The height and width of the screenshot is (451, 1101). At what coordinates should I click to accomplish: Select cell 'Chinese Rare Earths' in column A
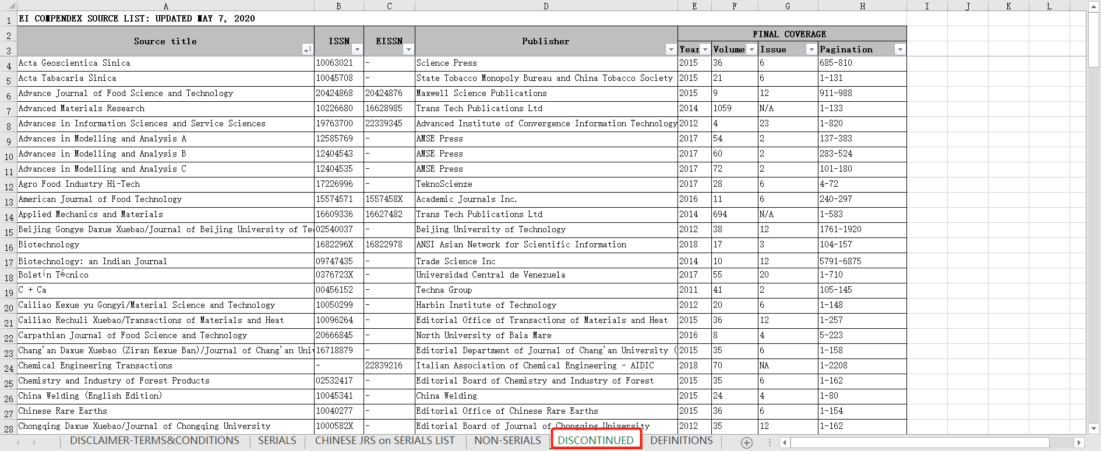point(165,411)
